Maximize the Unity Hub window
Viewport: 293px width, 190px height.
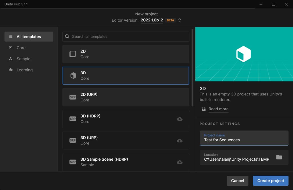[274, 4]
